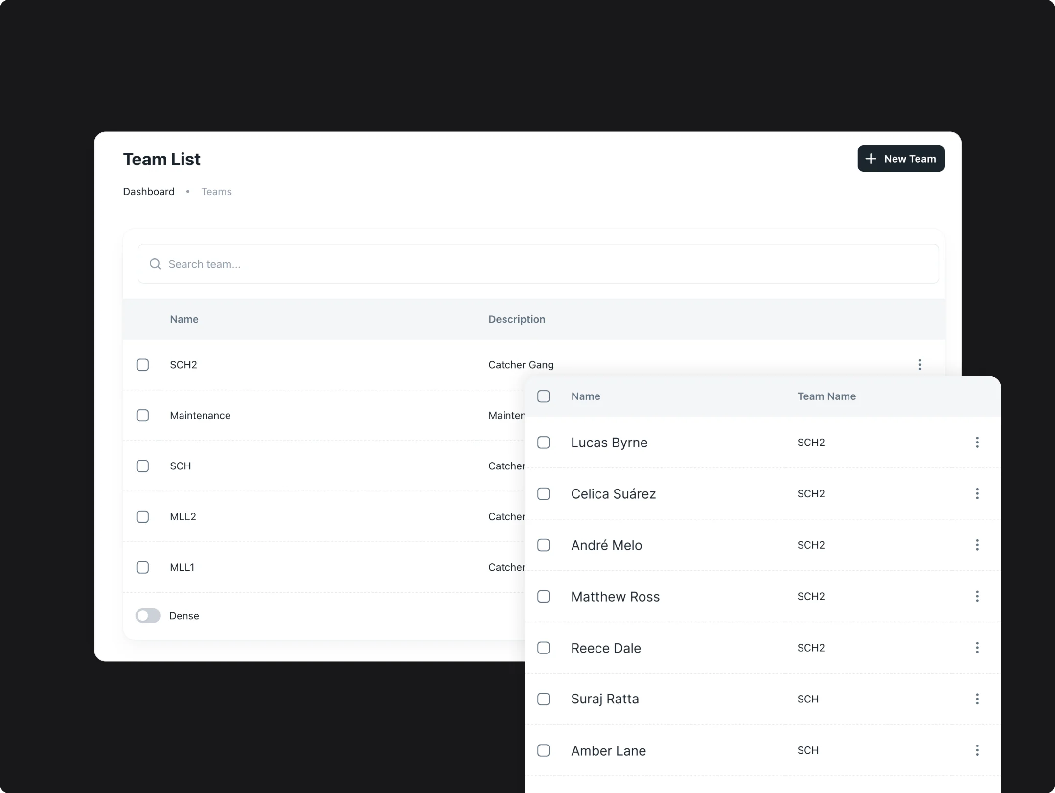Toggle the Dense switch
This screenshot has width=1055, height=793.
[148, 616]
